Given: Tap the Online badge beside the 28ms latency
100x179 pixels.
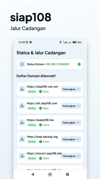Looking at the screenshot, I should click(x=32, y=158).
